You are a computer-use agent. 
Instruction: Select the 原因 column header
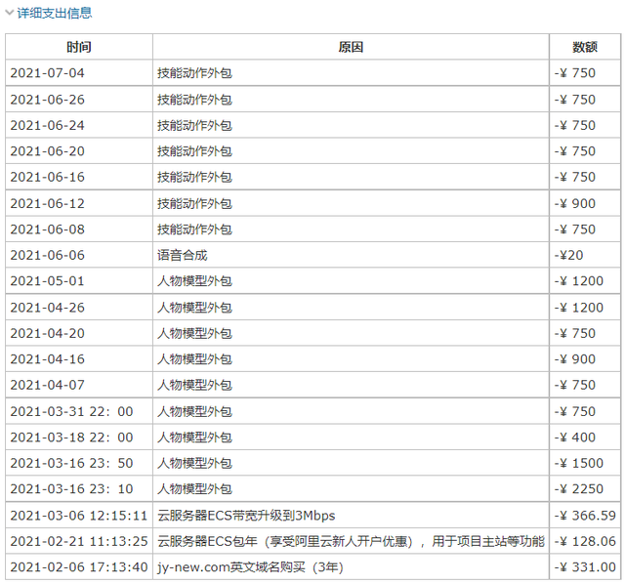351,47
